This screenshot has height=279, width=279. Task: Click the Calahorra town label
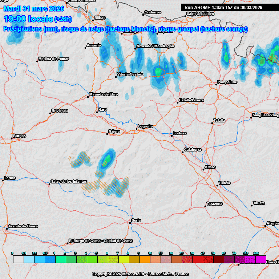pyautogui.click(x=193, y=150)
